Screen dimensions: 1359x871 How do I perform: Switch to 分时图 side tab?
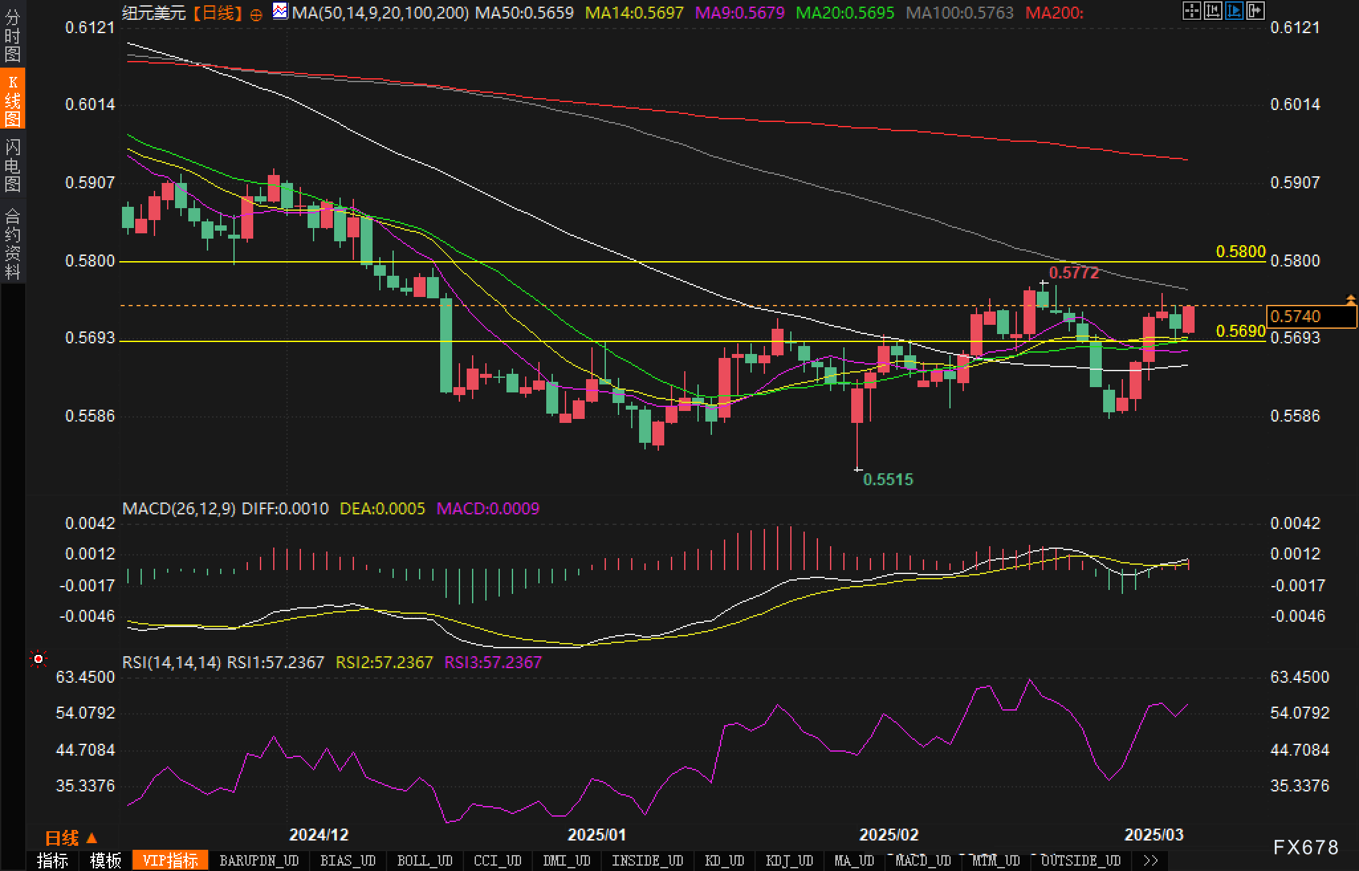point(13,36)
